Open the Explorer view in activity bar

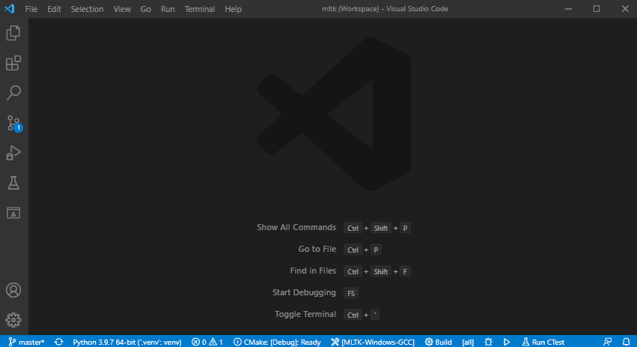(x=13, y=33)
